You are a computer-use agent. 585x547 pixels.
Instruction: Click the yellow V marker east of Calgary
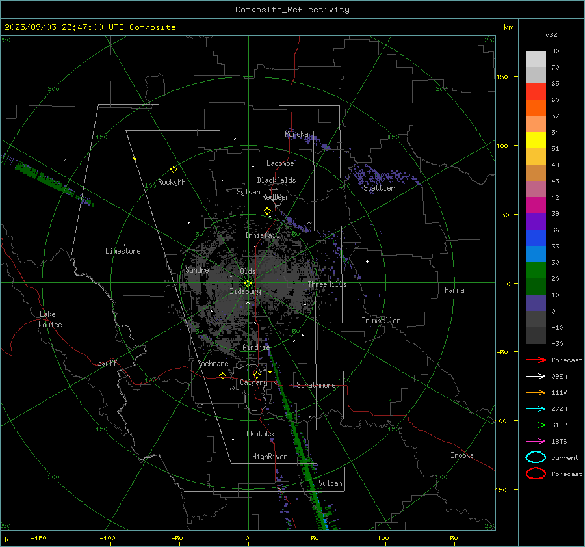[x=270, y=372]
